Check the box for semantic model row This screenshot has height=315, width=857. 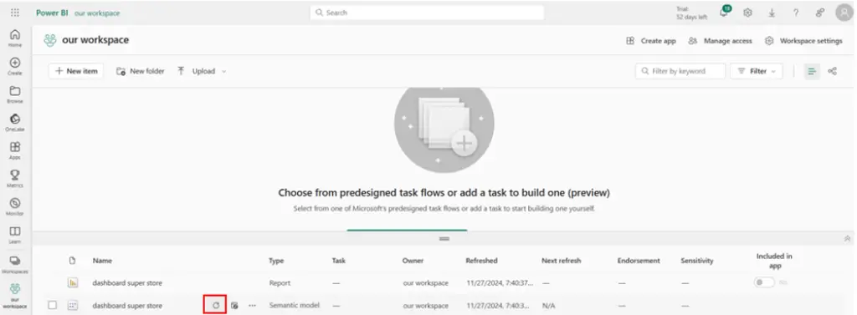pyautogui.click(x=52, y=305)
